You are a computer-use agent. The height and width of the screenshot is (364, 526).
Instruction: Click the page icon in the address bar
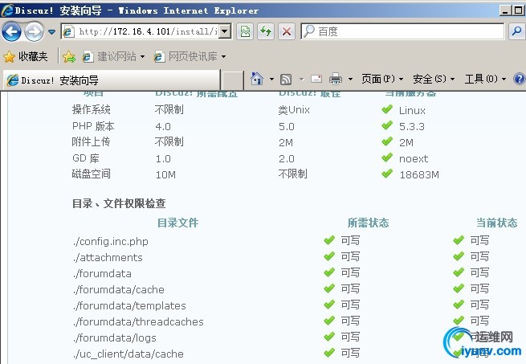click(x=68, y=31)
